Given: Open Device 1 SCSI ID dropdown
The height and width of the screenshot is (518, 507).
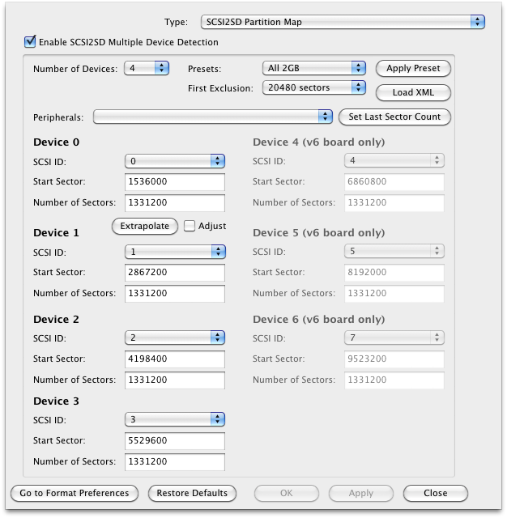Looking at the screenshot, I should (x=175, y=252).
